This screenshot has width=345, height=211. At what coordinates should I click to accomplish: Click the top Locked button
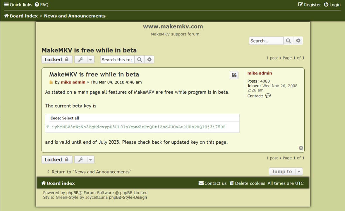click(x=57, y=59)
